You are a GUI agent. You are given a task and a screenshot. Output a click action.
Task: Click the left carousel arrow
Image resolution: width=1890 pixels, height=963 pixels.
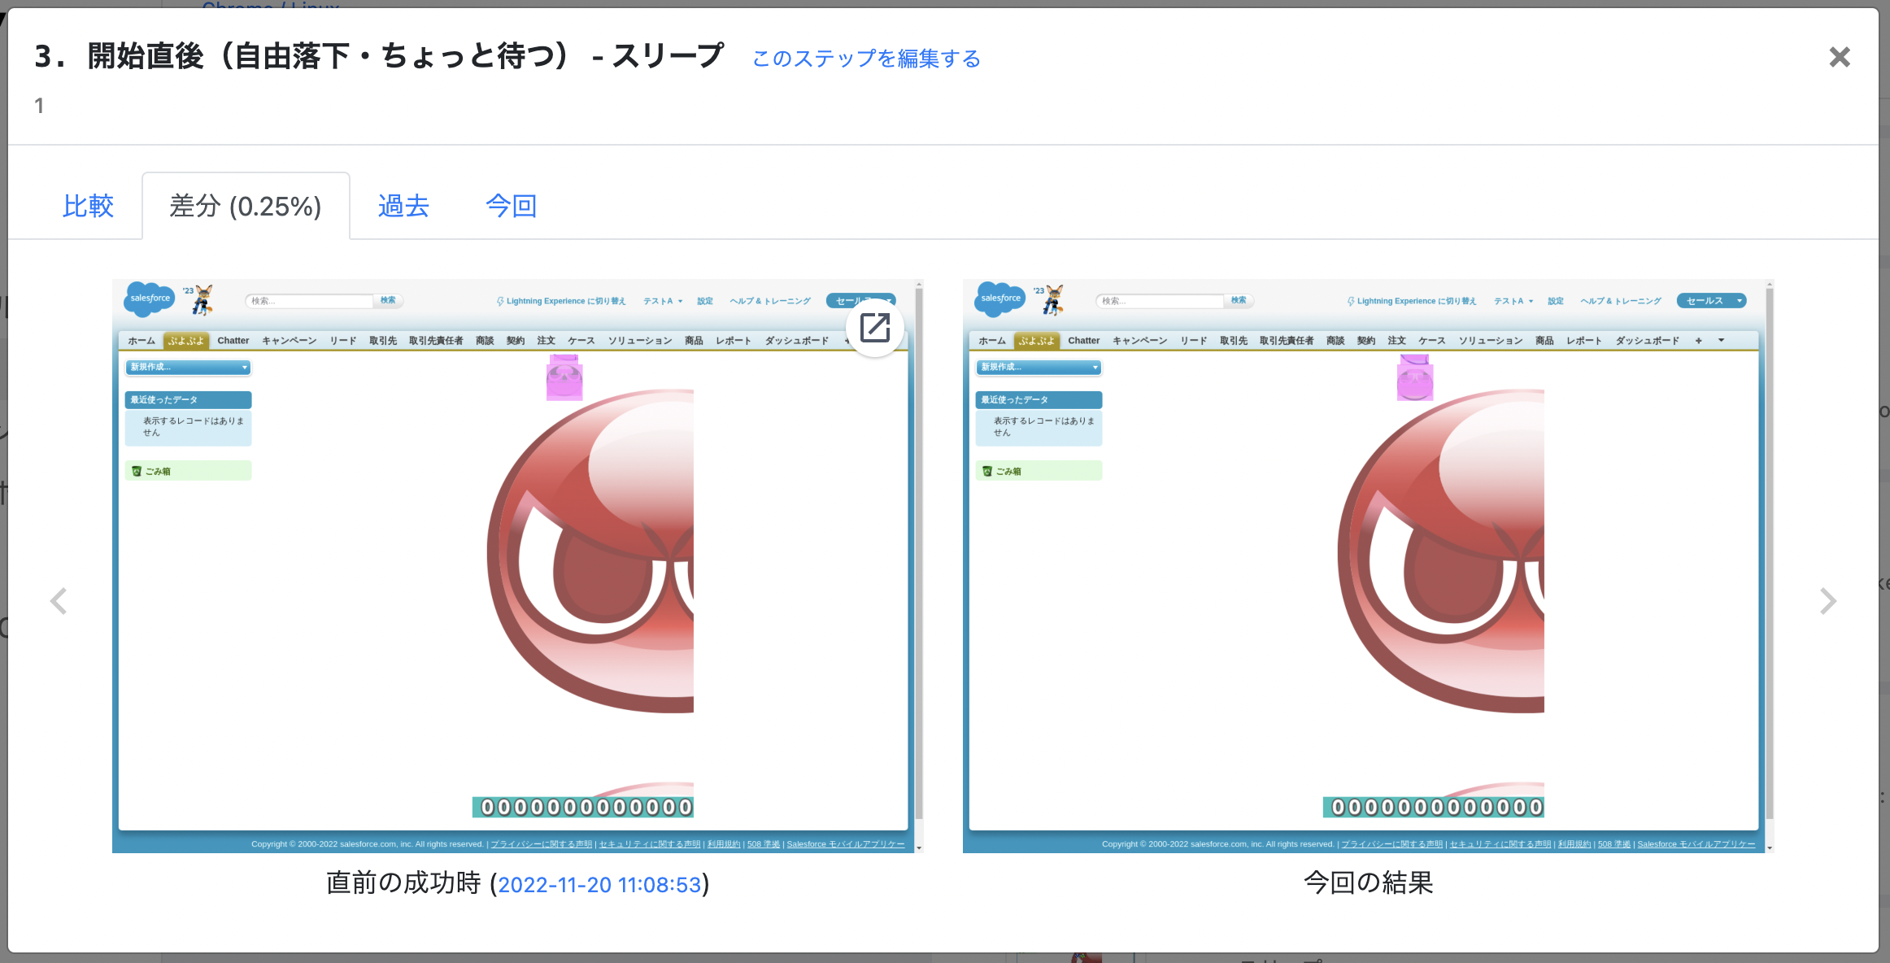pyautogui.click(x=59, y=600)
